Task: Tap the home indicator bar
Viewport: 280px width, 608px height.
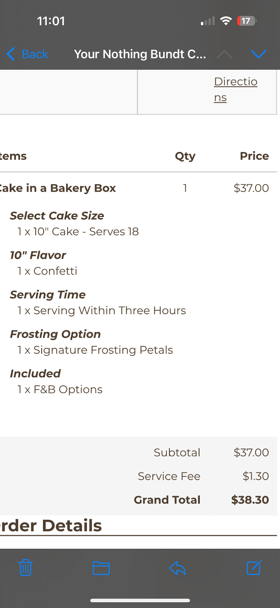Action: [x=140, y=600]
